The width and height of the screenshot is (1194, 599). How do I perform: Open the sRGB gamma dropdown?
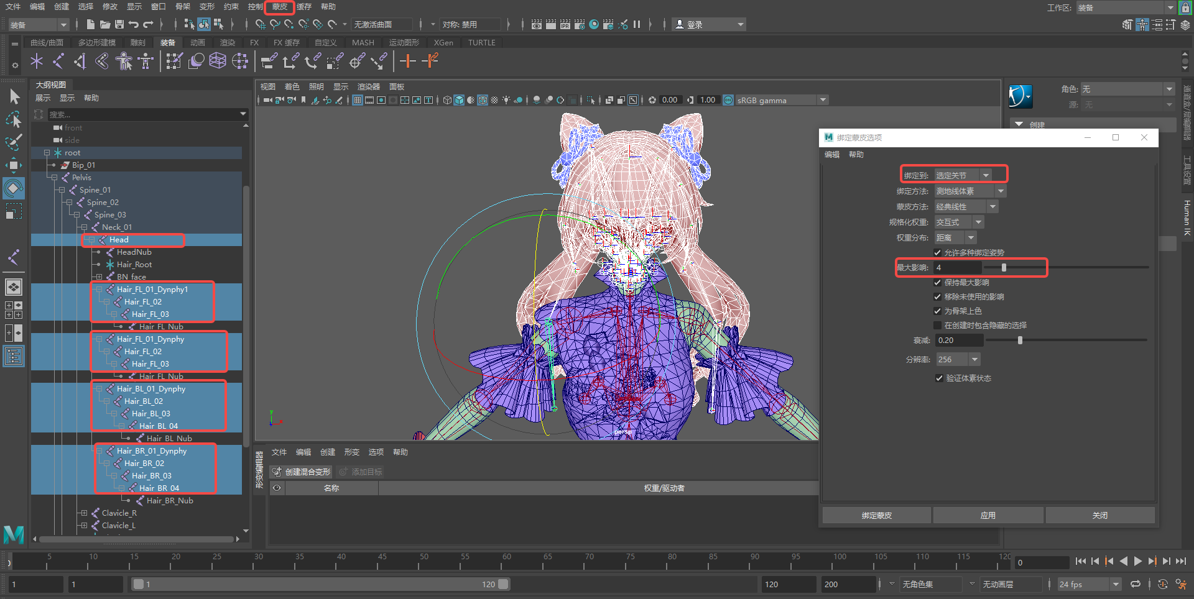(782, 100)
